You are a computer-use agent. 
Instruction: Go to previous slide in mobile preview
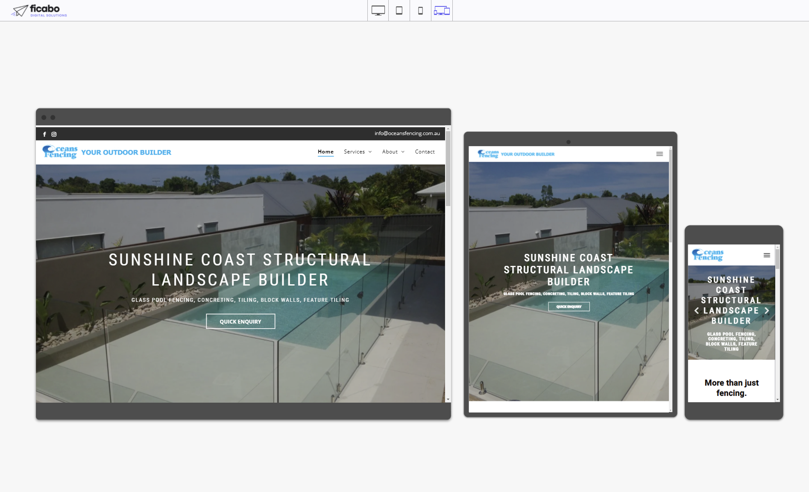click(697, 311)
